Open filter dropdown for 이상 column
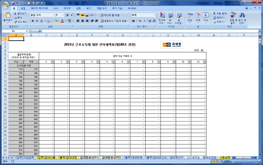Screen dimensions: 263x165 coord(22,62)
